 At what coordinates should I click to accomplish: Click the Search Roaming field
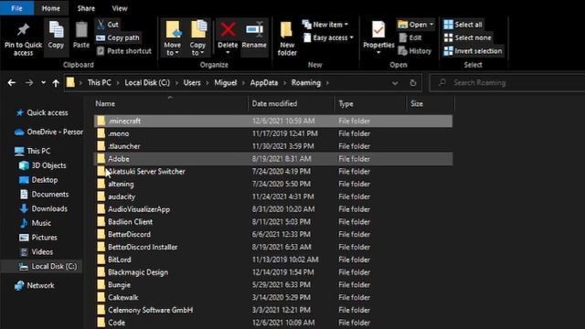tap(507, 83)
